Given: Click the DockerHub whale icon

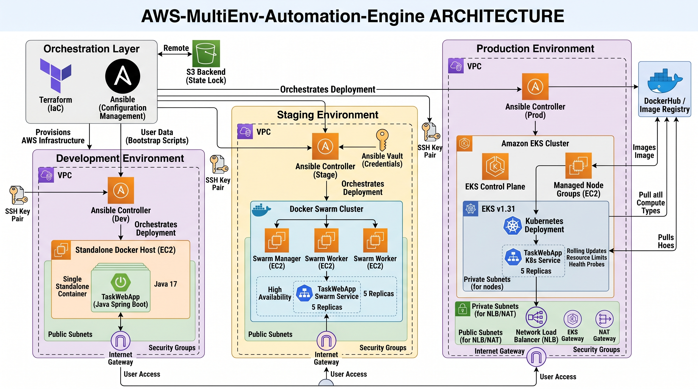Looking at the screenshot, I should coord(665,81).
